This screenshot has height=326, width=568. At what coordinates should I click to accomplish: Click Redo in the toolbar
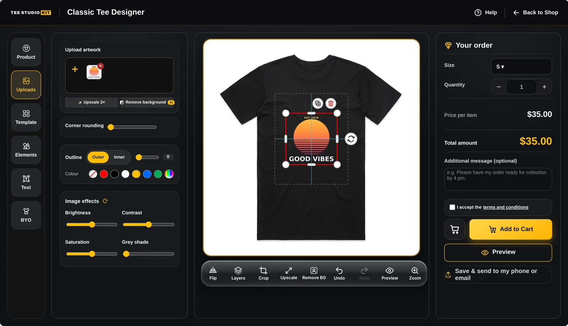(365, 273)
